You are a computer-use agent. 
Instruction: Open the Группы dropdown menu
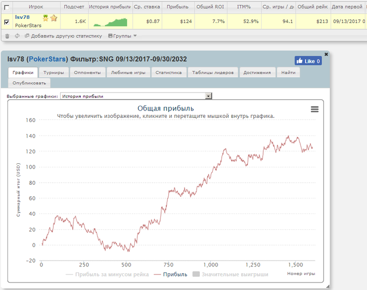(122, 36)
